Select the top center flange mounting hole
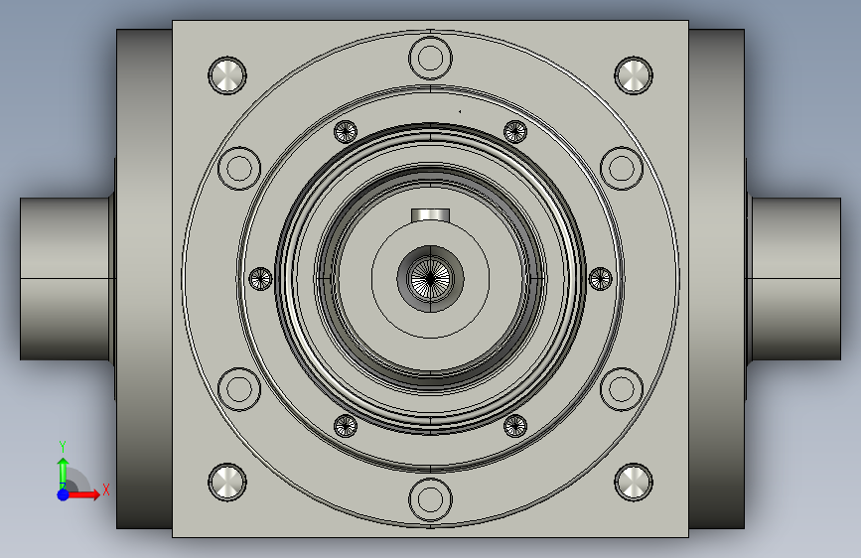861x558 pixels. pyautogui.click(x=431, y=59)
